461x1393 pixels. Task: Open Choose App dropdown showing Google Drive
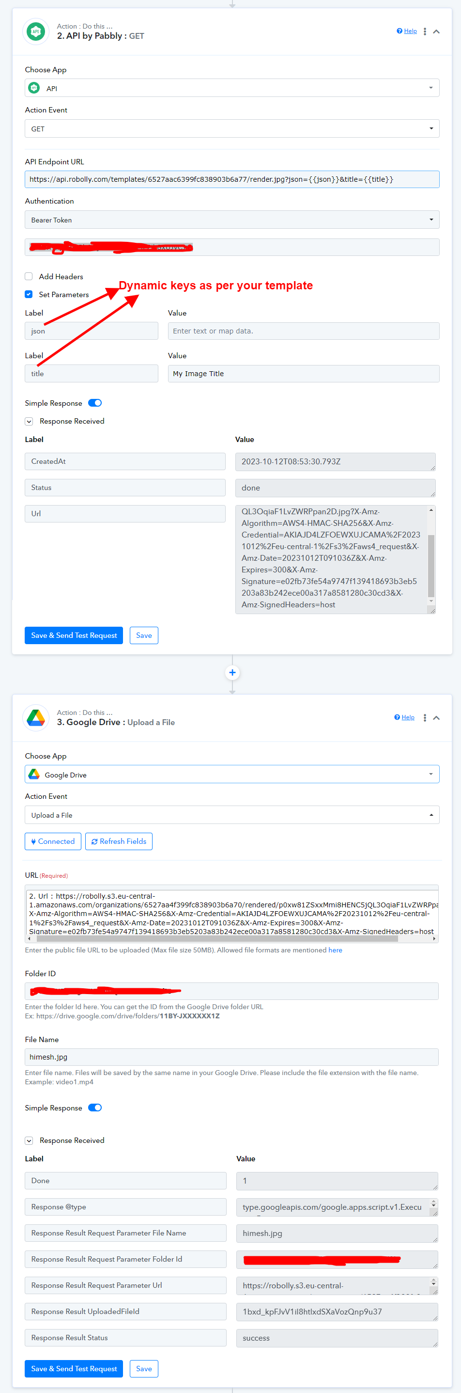(232, 775)
